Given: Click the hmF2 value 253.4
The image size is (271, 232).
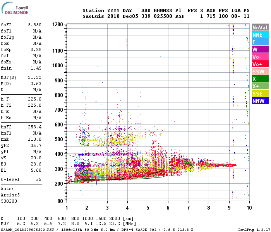Looking at the screenshot, I should pos(35,127).
